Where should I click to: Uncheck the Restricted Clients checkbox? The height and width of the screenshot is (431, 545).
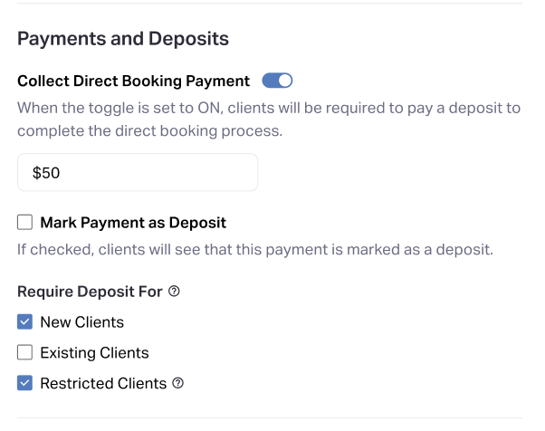(x=25, y=383)
